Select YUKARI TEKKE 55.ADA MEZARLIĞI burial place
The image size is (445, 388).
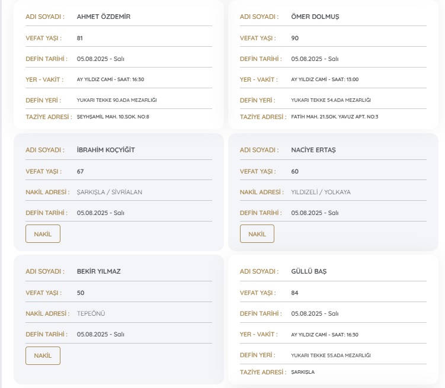(x=331, y=355)
